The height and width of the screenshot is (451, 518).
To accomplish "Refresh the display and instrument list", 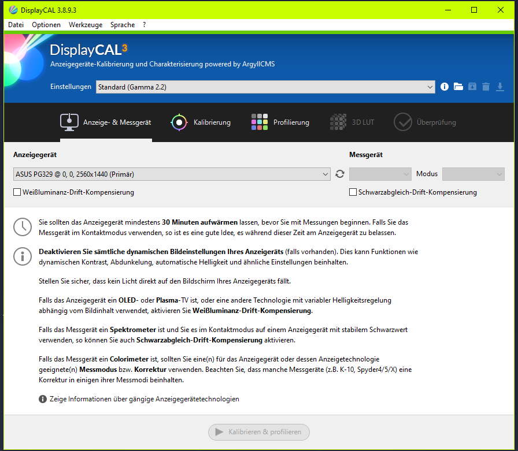I will click(x=339, y=174).
